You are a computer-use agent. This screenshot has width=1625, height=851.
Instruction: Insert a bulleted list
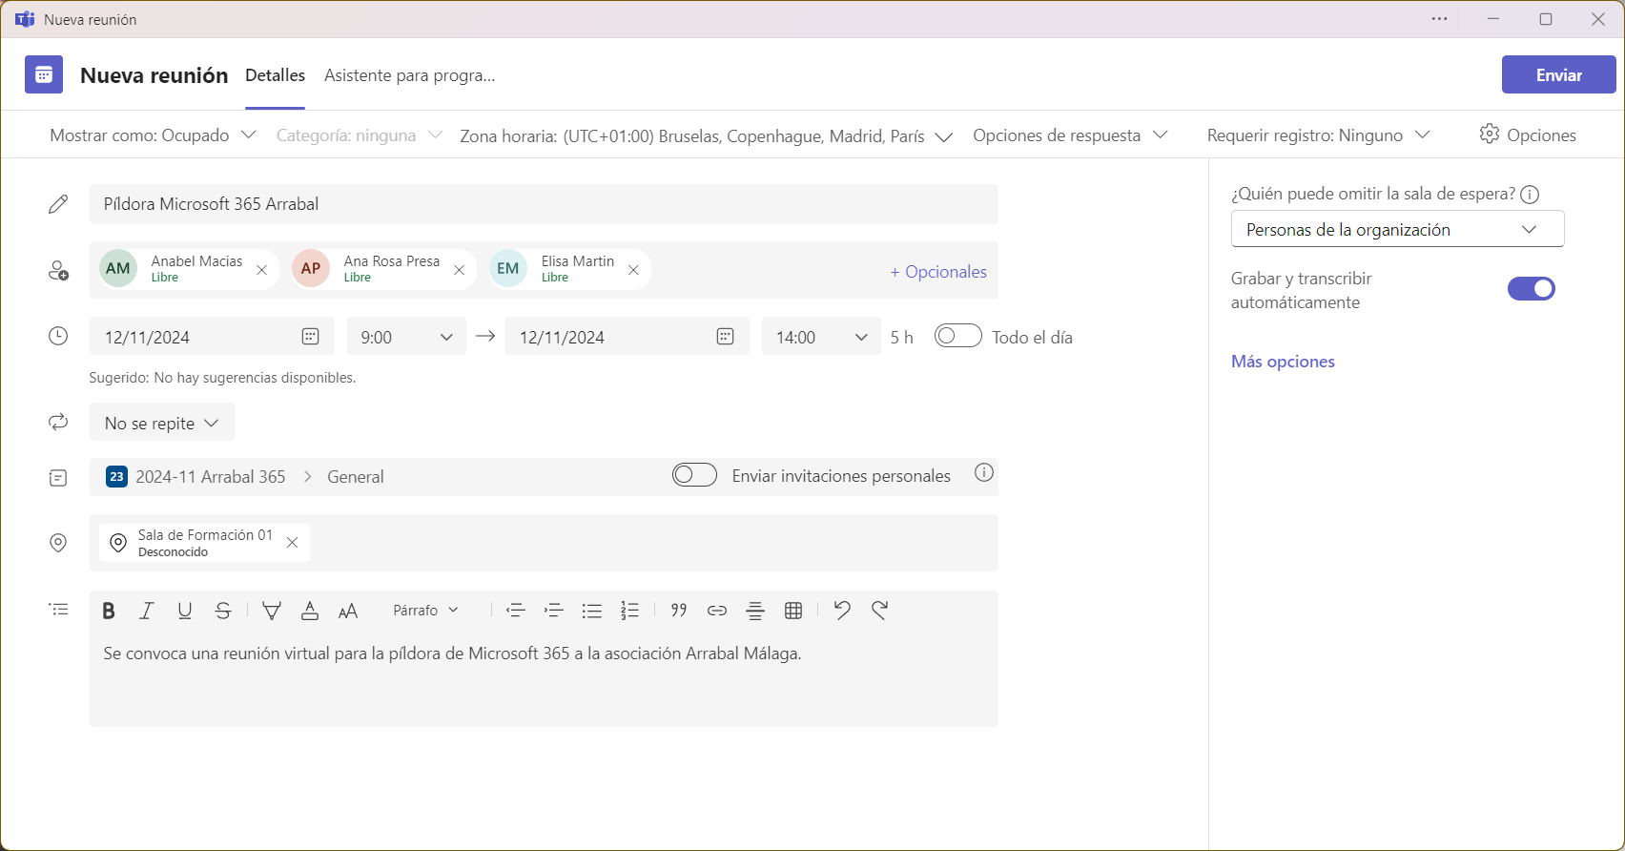click(x=592, y=611)
